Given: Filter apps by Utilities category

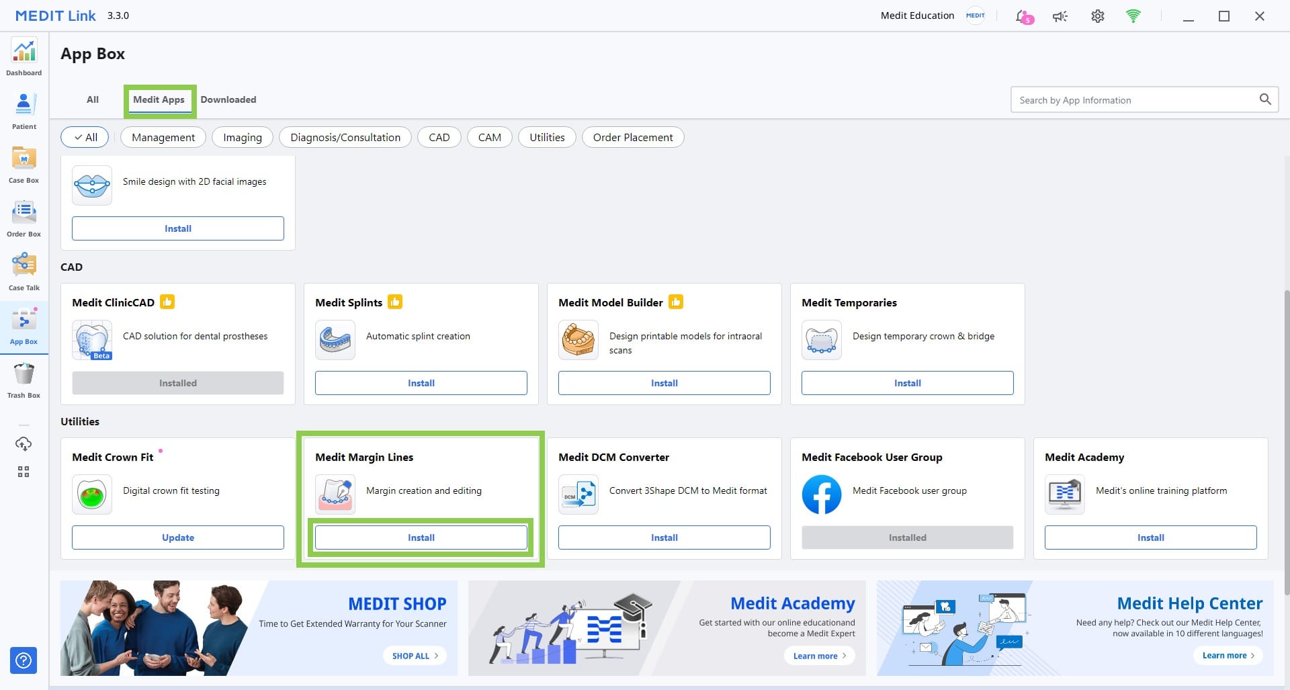Looking at the screenshot, I should click(546, 137).
